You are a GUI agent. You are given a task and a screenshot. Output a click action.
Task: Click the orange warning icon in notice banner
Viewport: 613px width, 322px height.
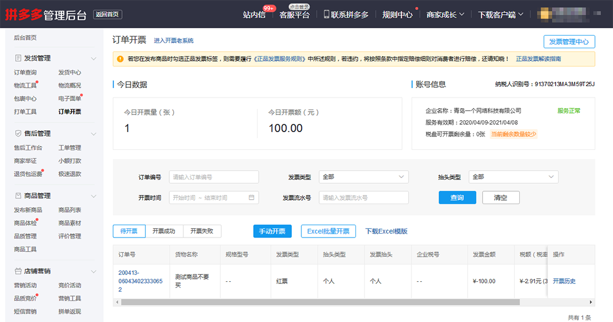click(120, 59)
